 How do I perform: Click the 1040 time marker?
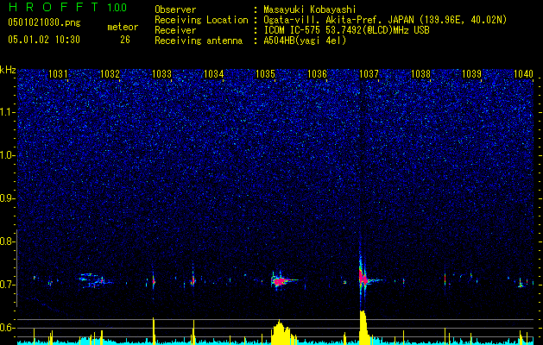click(523, 73)
